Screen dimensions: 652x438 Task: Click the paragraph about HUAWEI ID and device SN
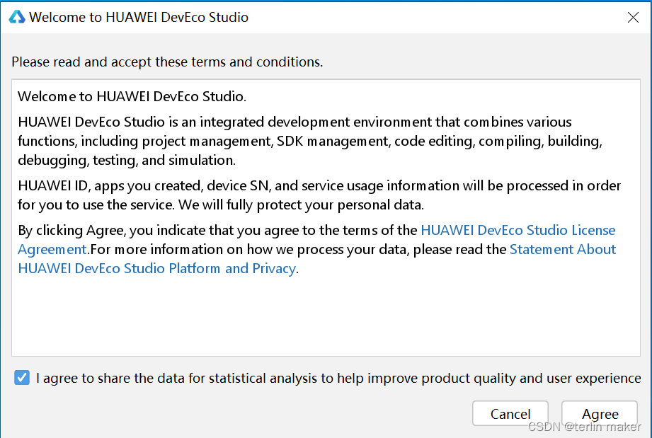coord(319,186)
